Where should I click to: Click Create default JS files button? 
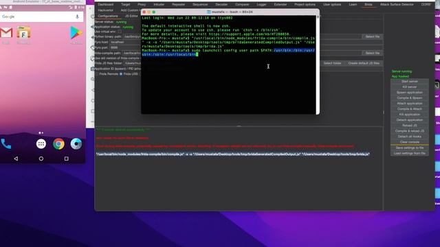click(x=364, y=63)
